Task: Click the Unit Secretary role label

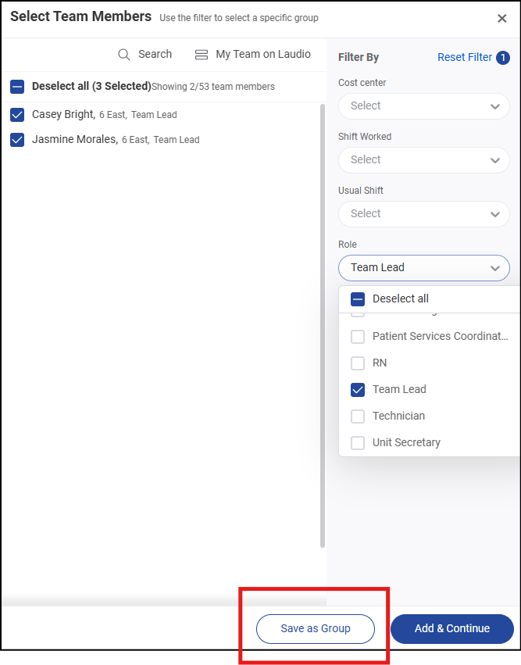Action: tap(406, 443)
